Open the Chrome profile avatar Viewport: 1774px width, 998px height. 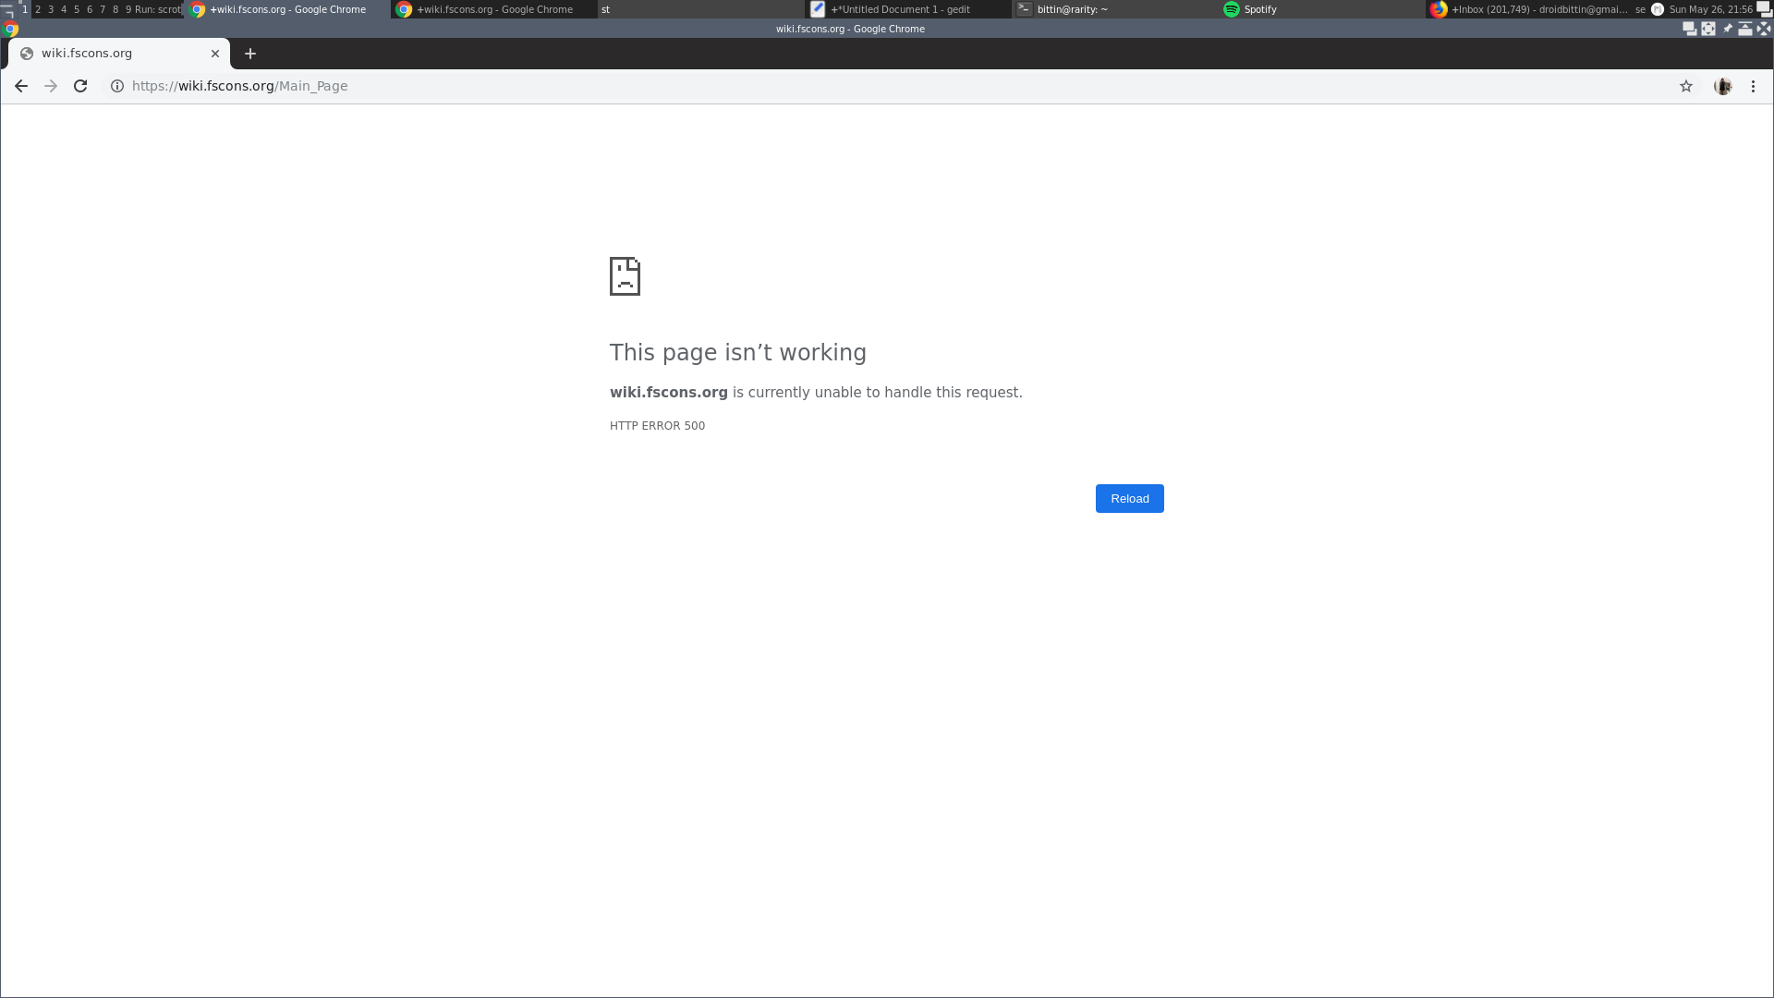(1722, 86)
